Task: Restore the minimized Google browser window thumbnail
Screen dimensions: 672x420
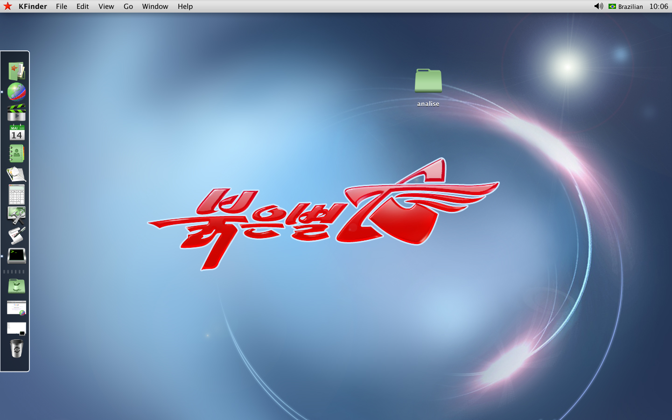Action: point(16,308)
